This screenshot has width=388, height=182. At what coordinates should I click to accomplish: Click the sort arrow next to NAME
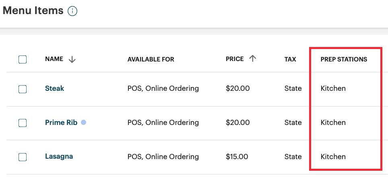tap(72, 59)
